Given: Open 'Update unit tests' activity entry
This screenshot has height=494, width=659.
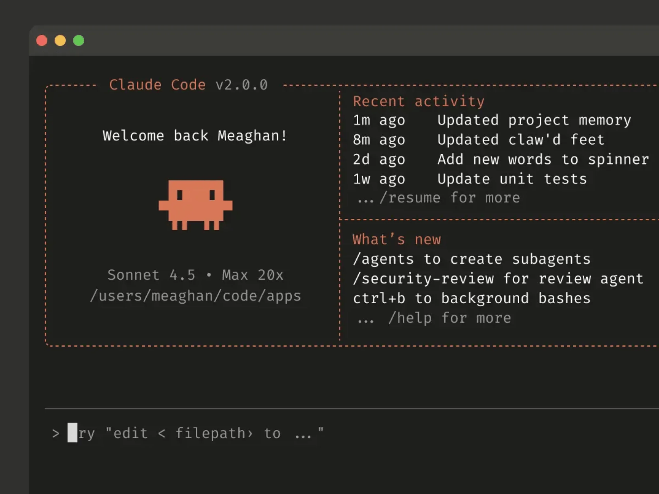Looking at the screenshot, I should (512, 179).
